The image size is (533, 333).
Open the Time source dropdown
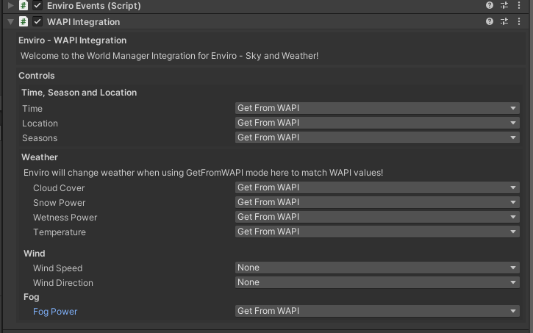[x=376, y=108]
